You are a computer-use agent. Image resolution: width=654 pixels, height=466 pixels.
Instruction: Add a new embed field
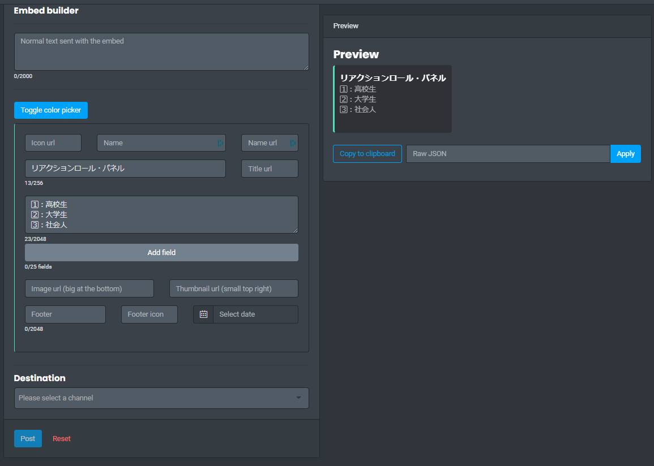161,252
